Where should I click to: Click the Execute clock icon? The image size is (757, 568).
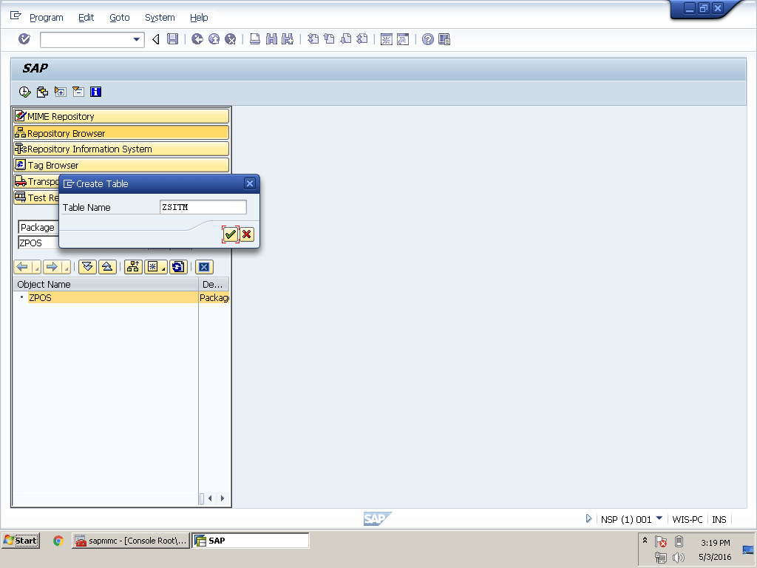coord(24,92)
